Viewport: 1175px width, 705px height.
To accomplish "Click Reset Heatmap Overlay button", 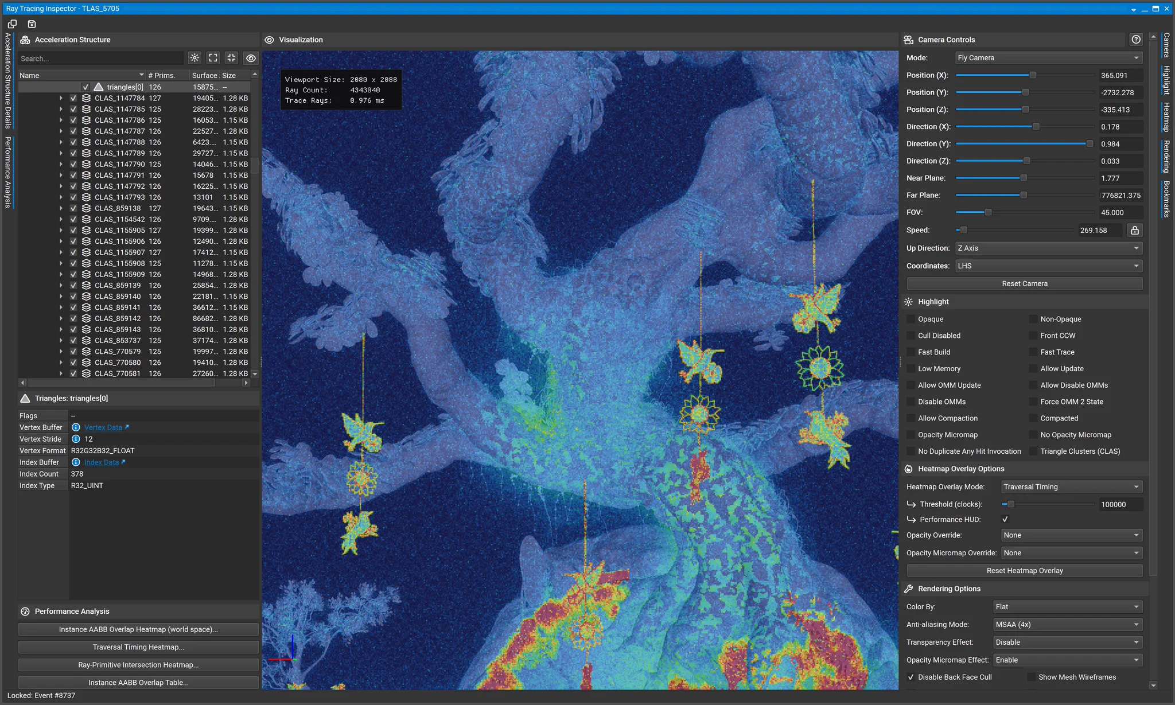I will click(x=1025, y=571).
